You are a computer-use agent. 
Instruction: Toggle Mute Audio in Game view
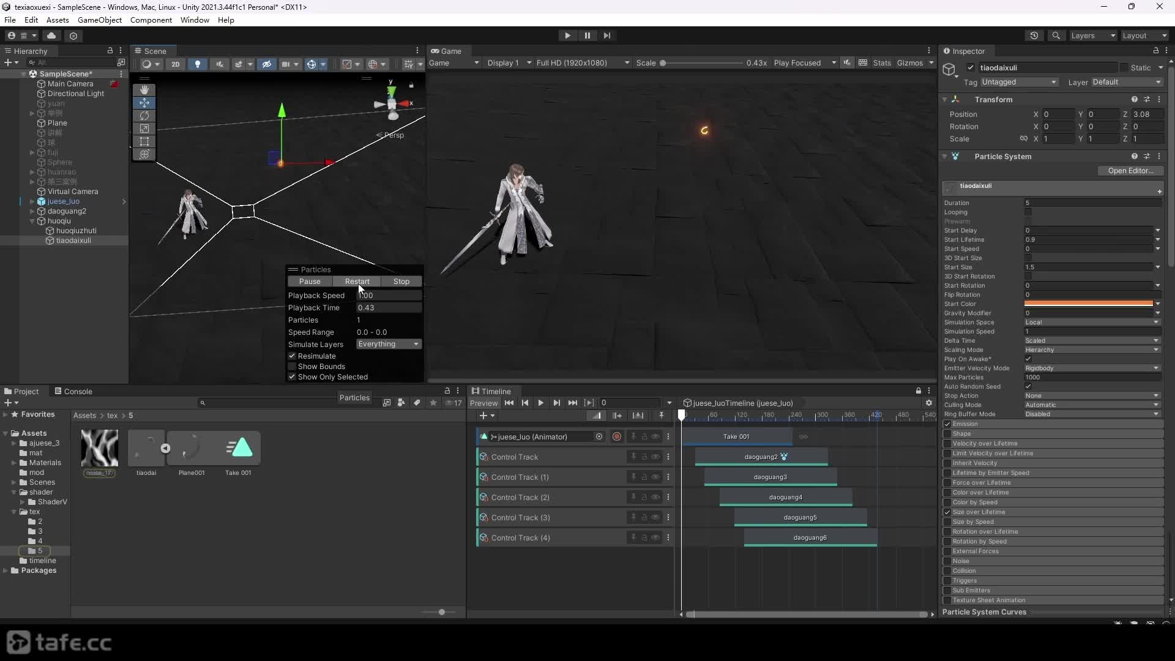(847, 62)
